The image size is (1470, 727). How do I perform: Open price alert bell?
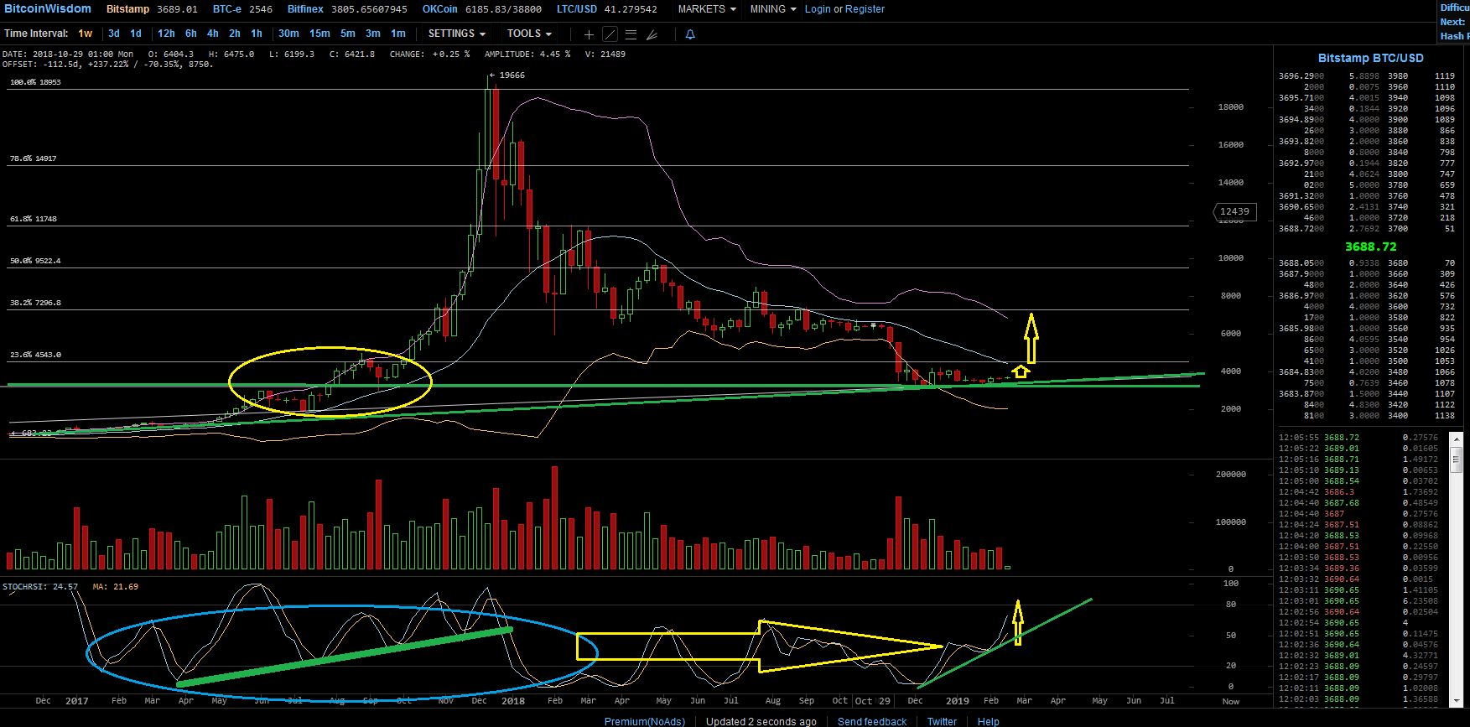point(690,34)
